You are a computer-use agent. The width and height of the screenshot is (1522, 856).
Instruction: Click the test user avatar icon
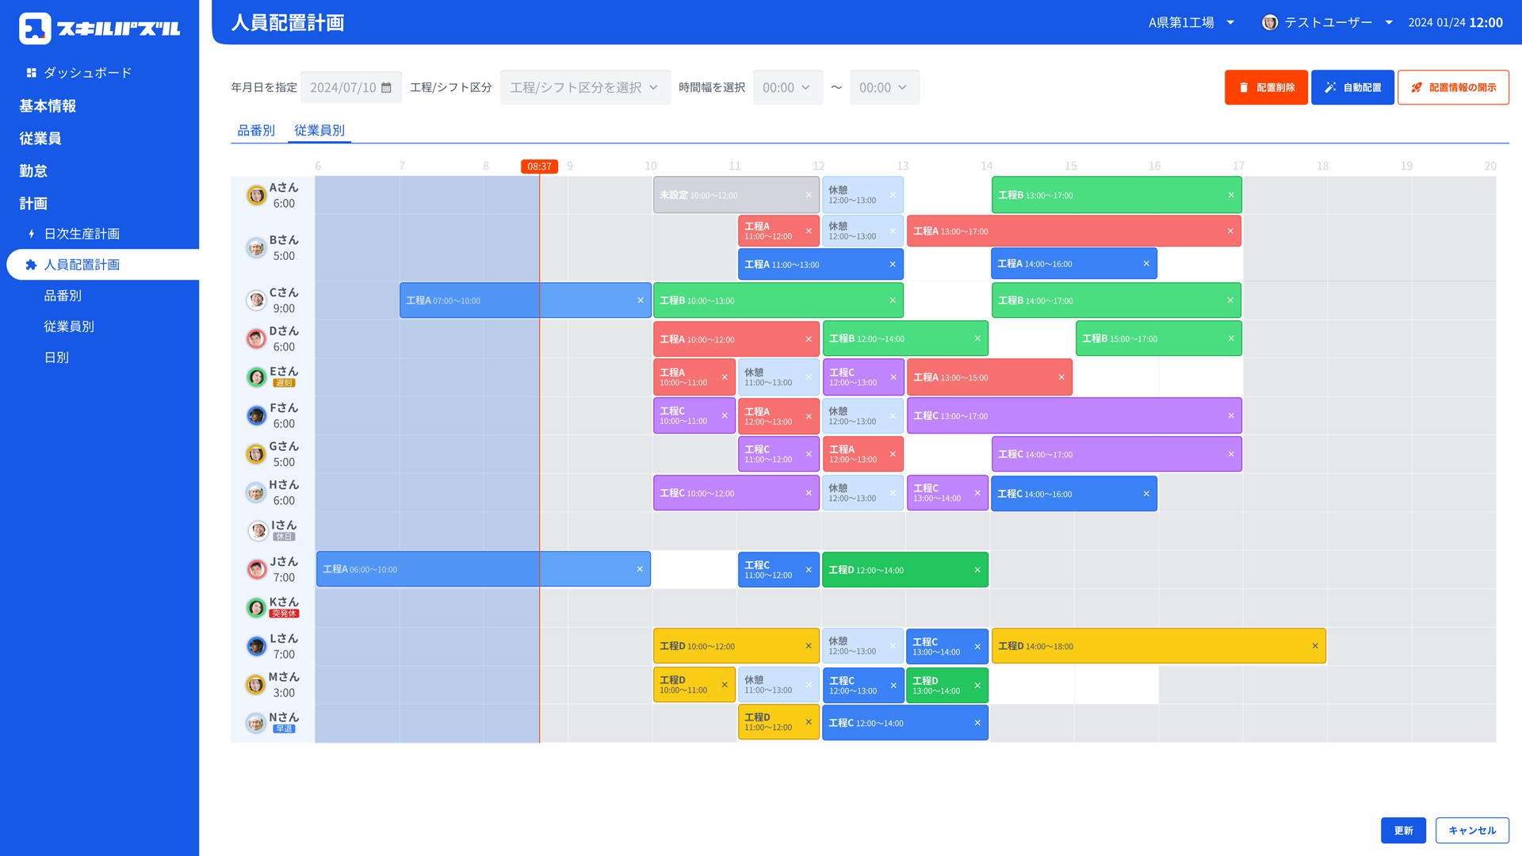[1270, 22]
